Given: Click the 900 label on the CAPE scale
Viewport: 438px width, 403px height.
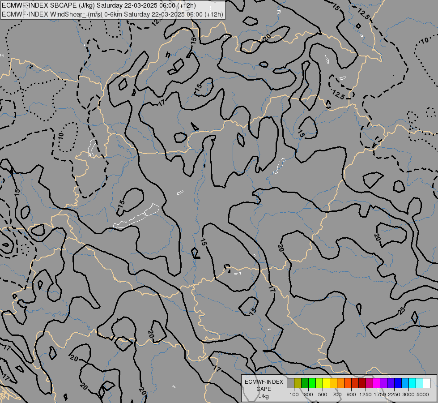Looking at the screenshot, I should pos(351,394).
